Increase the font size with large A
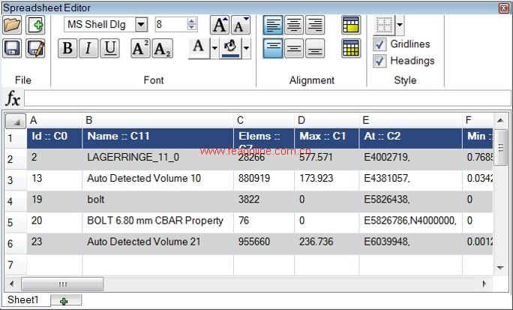 (x=219, y=25)
